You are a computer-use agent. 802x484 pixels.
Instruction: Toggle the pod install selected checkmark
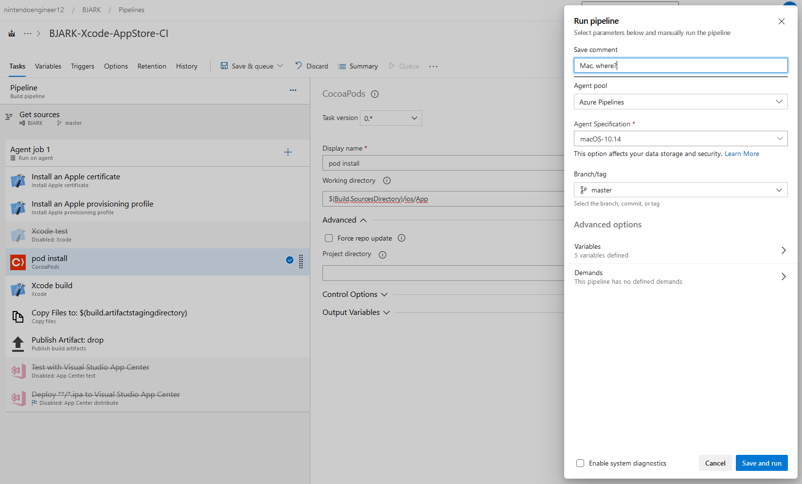[289, 260]
